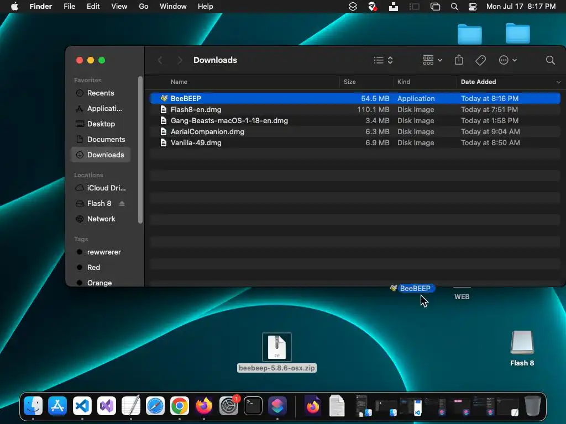Image resolution: width=566 pixels, height=424 pixels.
Task: Select the Orange tag in sidebar
Action: tap(101, 283)
